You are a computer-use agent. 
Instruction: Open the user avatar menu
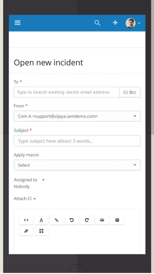pyautogui.click(x=133, y=23)
